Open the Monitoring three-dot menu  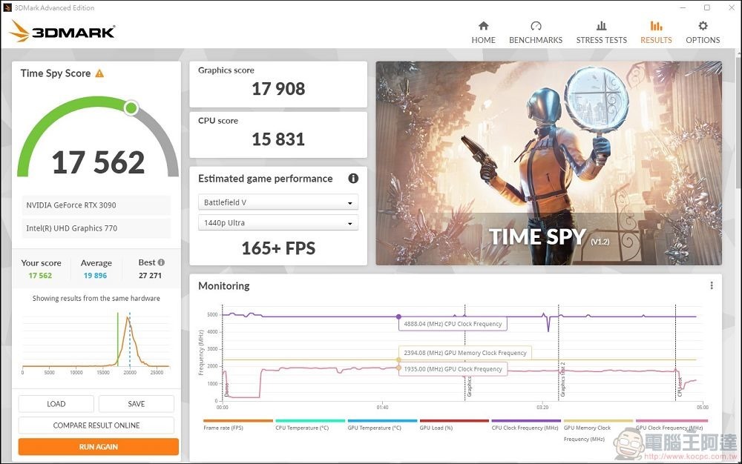coord(712,285)
